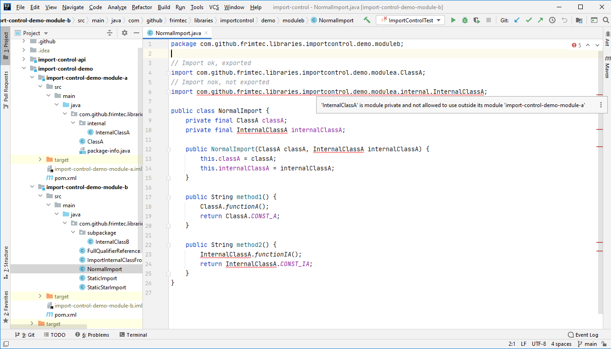Screen dimensions: 611x349
Task: Open the 9: Git tool window
Action: coord(25,335)
